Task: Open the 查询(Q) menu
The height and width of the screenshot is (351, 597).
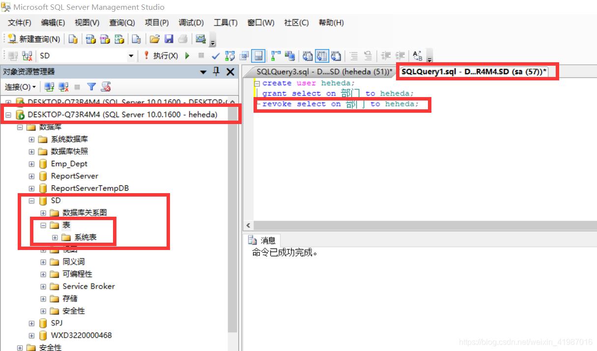Action: 122,23
